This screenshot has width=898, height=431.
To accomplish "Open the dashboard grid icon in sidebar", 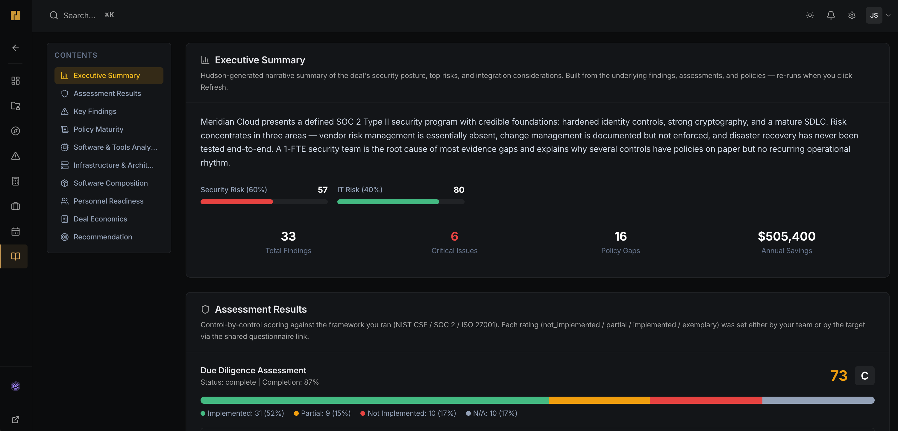I will point(15,81).
